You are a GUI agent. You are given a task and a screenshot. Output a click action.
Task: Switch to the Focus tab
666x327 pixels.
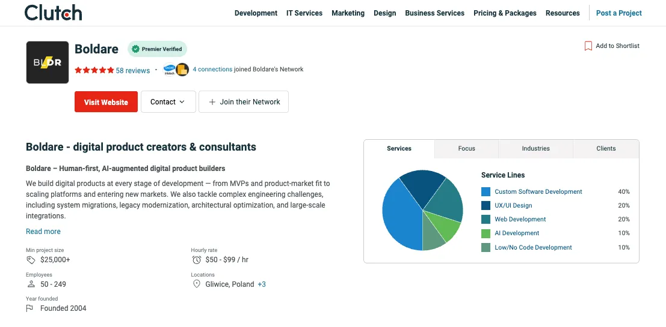pos(466,149)
